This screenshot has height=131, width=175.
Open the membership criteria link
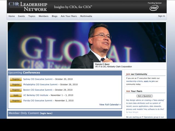point(135,81)
